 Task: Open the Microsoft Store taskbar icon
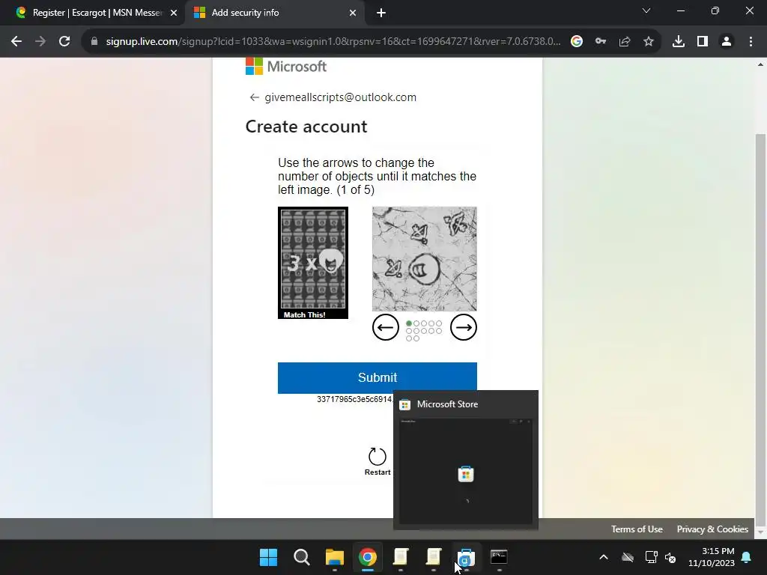(466, 557)
